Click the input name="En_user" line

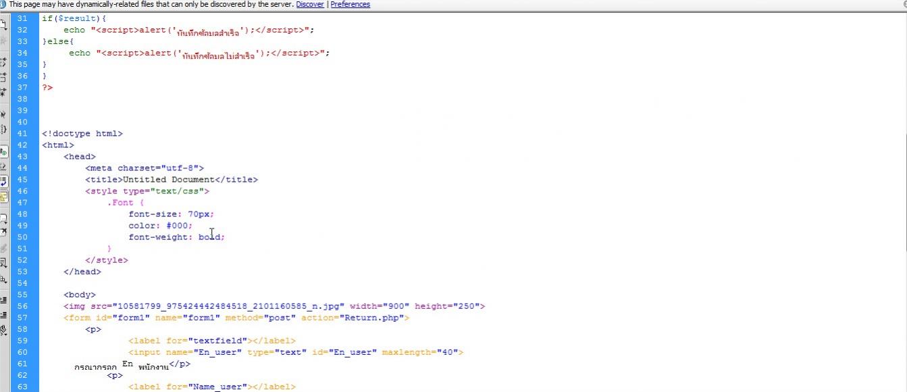click(296, 351)
